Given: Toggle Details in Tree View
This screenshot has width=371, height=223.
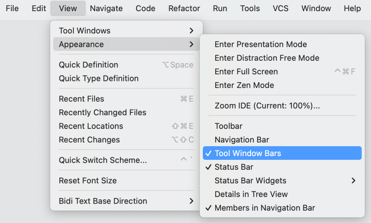Looking at the screenshot, I should 251,194.
